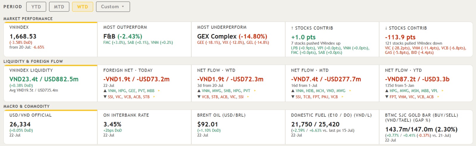Open the GEX Complex underperform card
This screenshot has height=146, width=476.
point(238,39)
